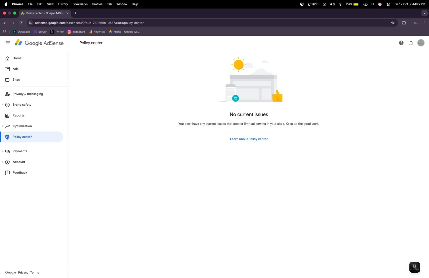Viewport: 429px width, 278px height.
Task: Click the Brand safety sidebar icon
Action: (8, 105)
